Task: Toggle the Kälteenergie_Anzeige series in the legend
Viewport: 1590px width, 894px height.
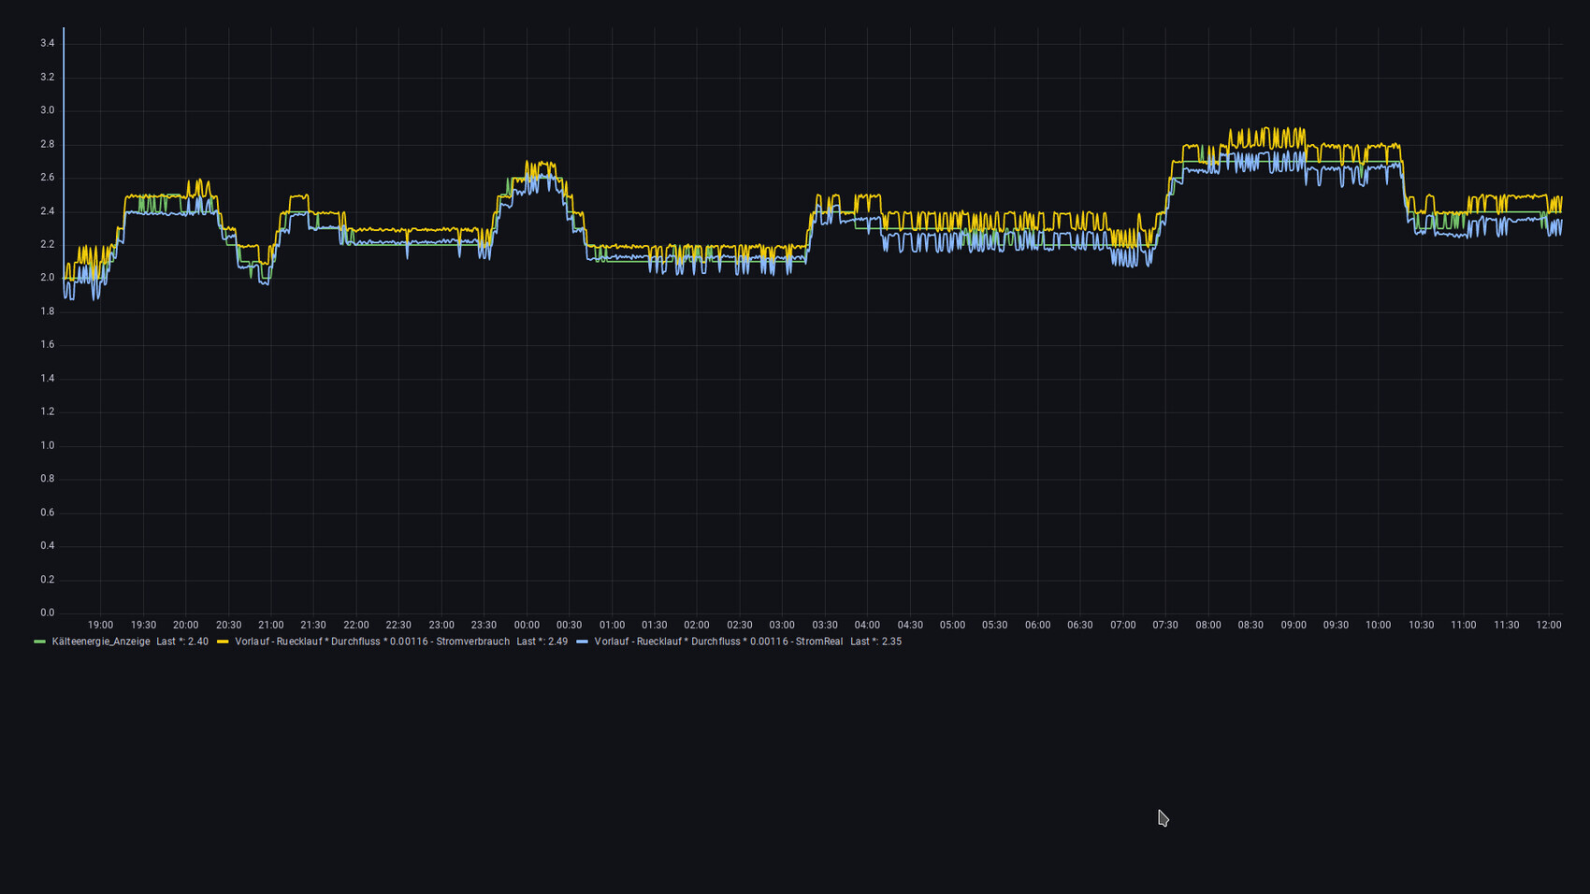Action: (100, 642)
